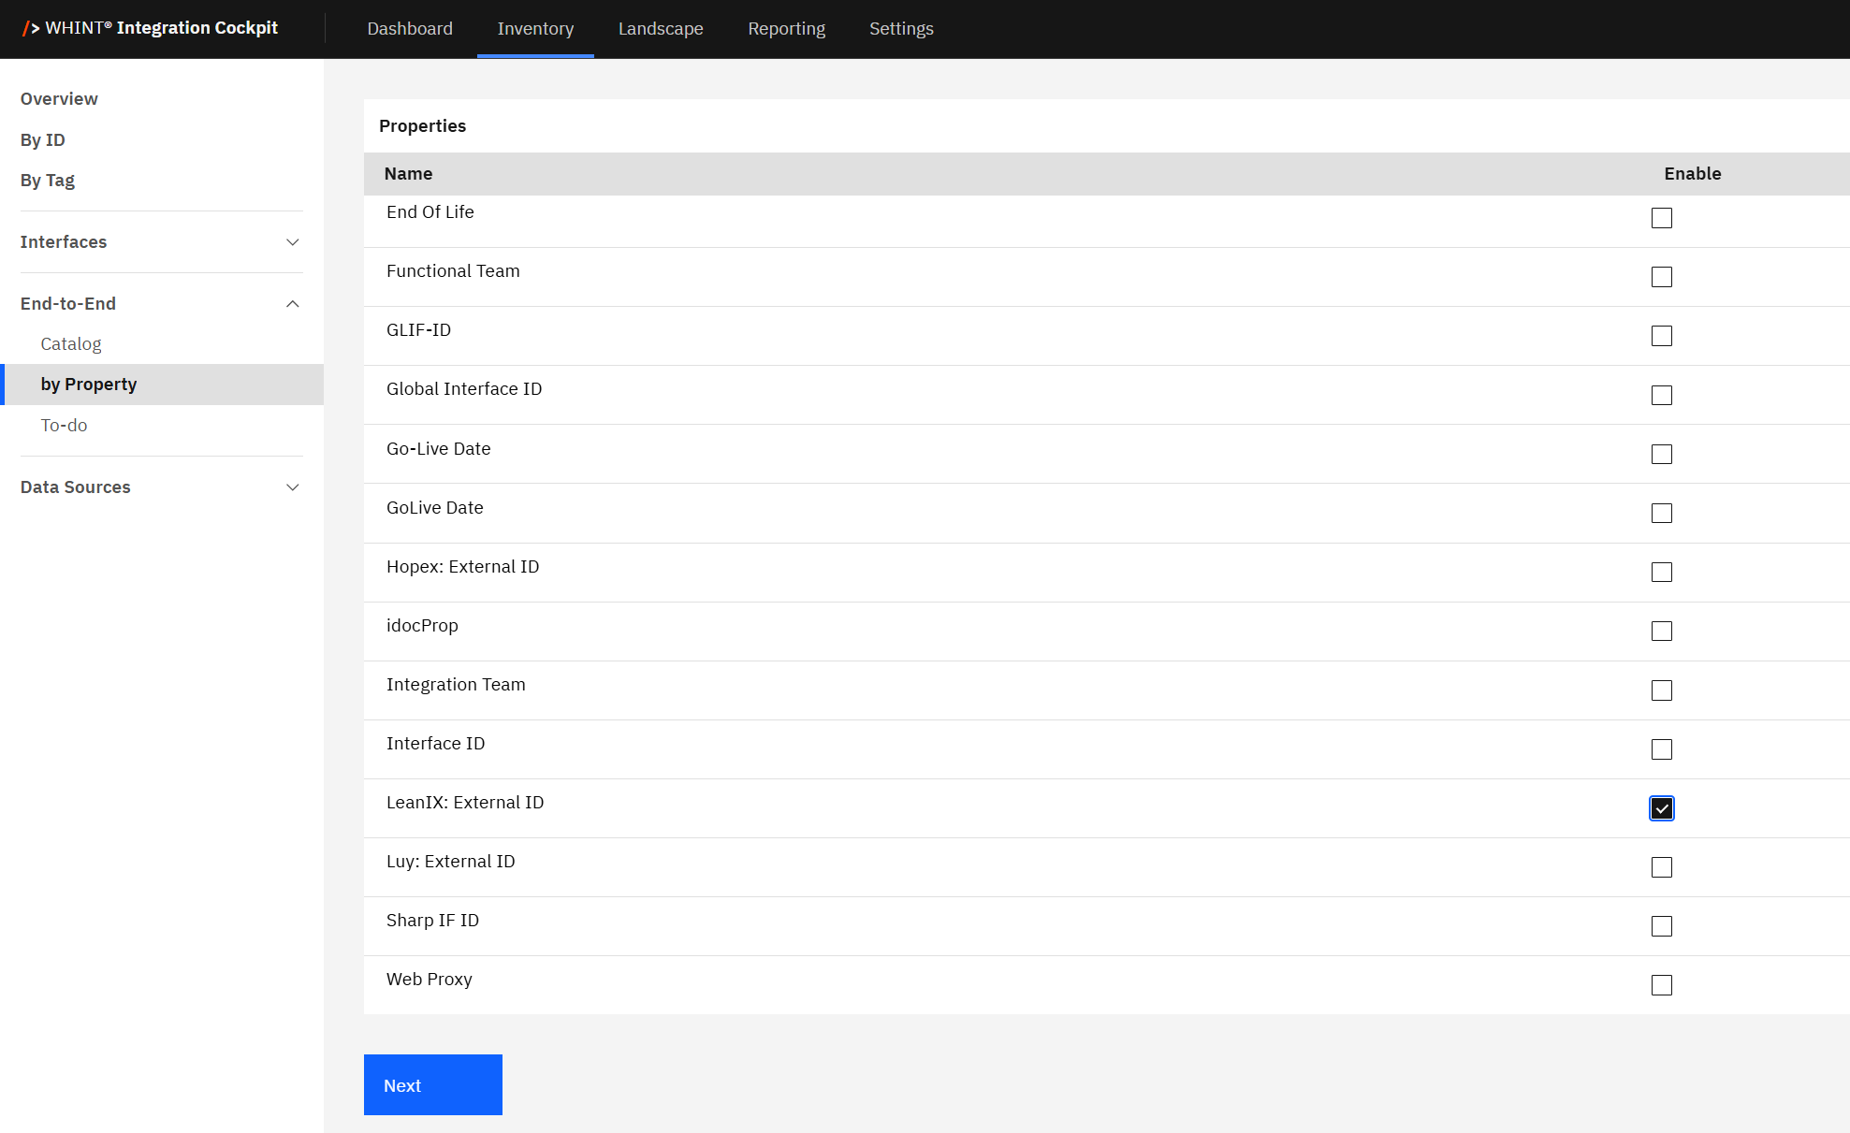Image resolution: width=1850 pixels, height=1133 pixels.
Task: Open the Catalog sidebar item
Action: tap(71, 344)
